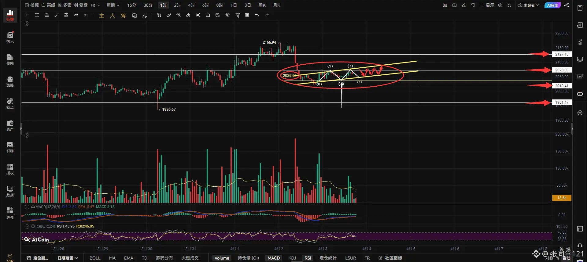Viewport: 587px width, 262px height.
Task: Switch to the 30分 timeframe
Action: 148,5
